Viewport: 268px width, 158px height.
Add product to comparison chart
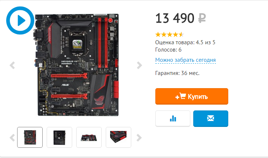pos(173,118)
